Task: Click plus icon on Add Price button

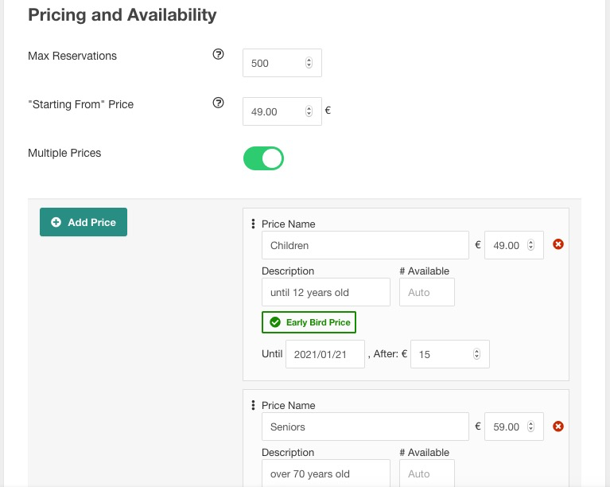Action: coord(56,223)
